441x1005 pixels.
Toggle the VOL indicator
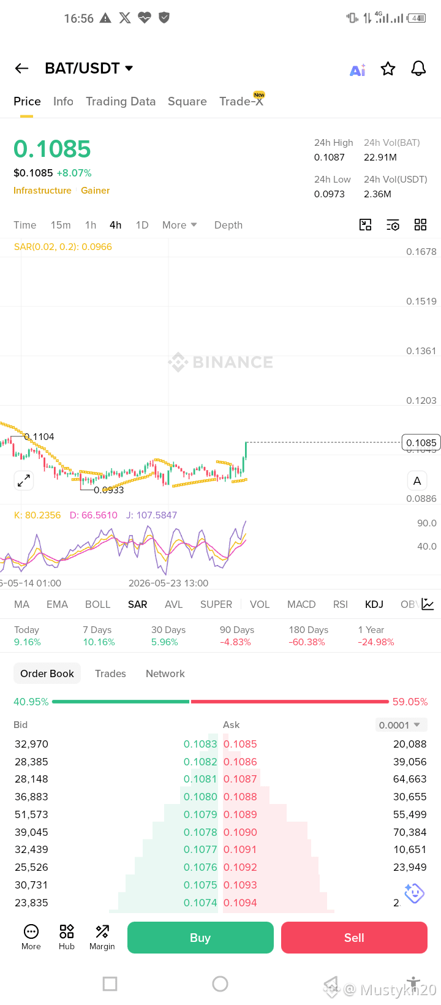tap(260, 604)
